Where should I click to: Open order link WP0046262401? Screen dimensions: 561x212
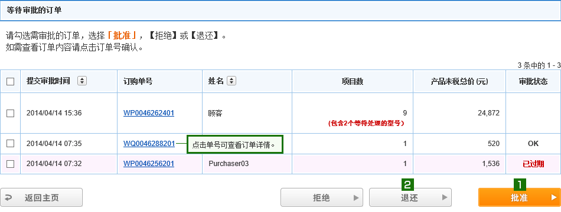tap(149, 113)
